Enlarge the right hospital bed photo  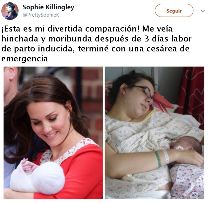(155, 133)
